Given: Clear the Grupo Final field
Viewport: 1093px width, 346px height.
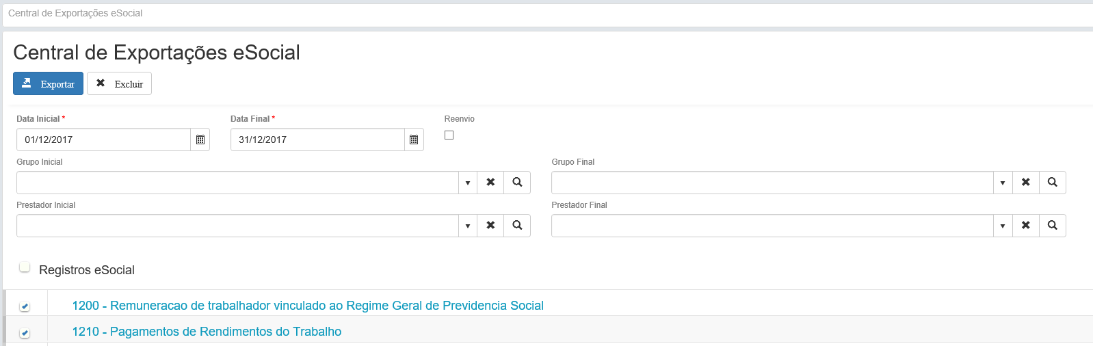Looking at the screenshot, I should [x=1025, y=183].
